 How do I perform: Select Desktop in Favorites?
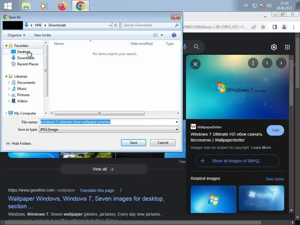pyautogui.click(x=23, y=52)
